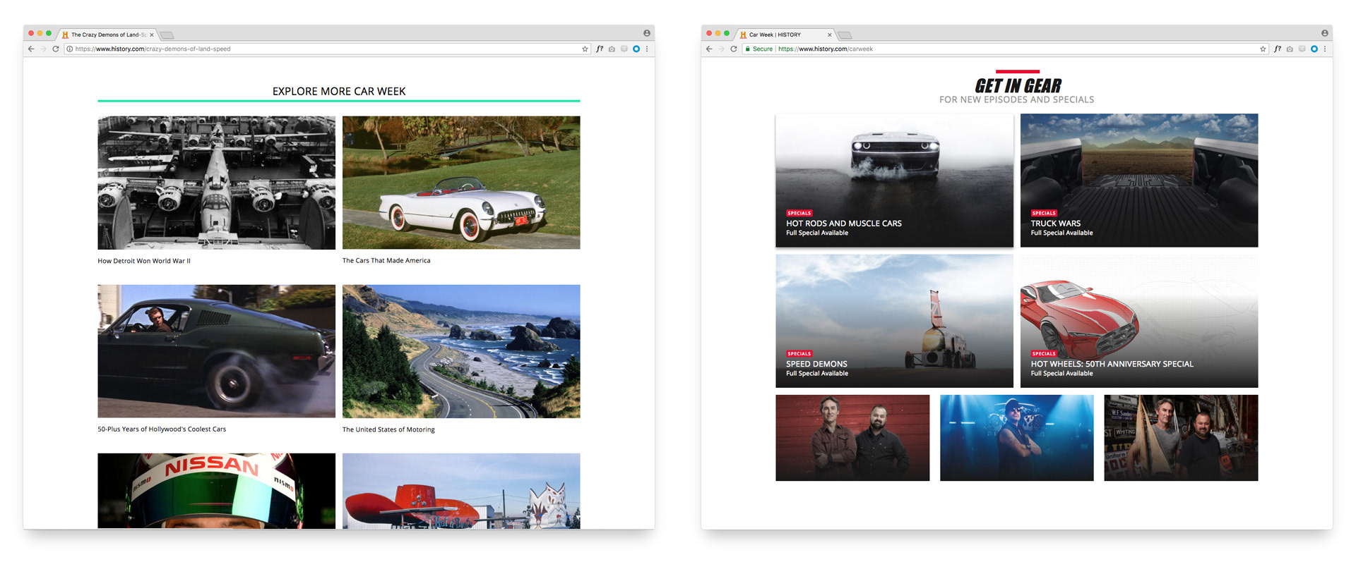Open a new tab in left window
The image size is (1356, 562).
(167, 35)
